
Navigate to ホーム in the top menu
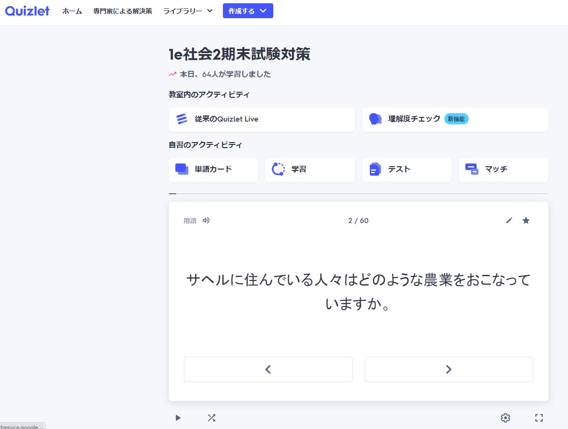click(72, 11)
